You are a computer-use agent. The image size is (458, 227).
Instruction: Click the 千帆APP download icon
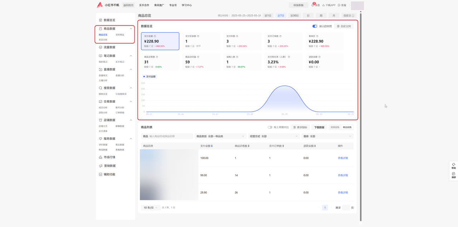323,5
